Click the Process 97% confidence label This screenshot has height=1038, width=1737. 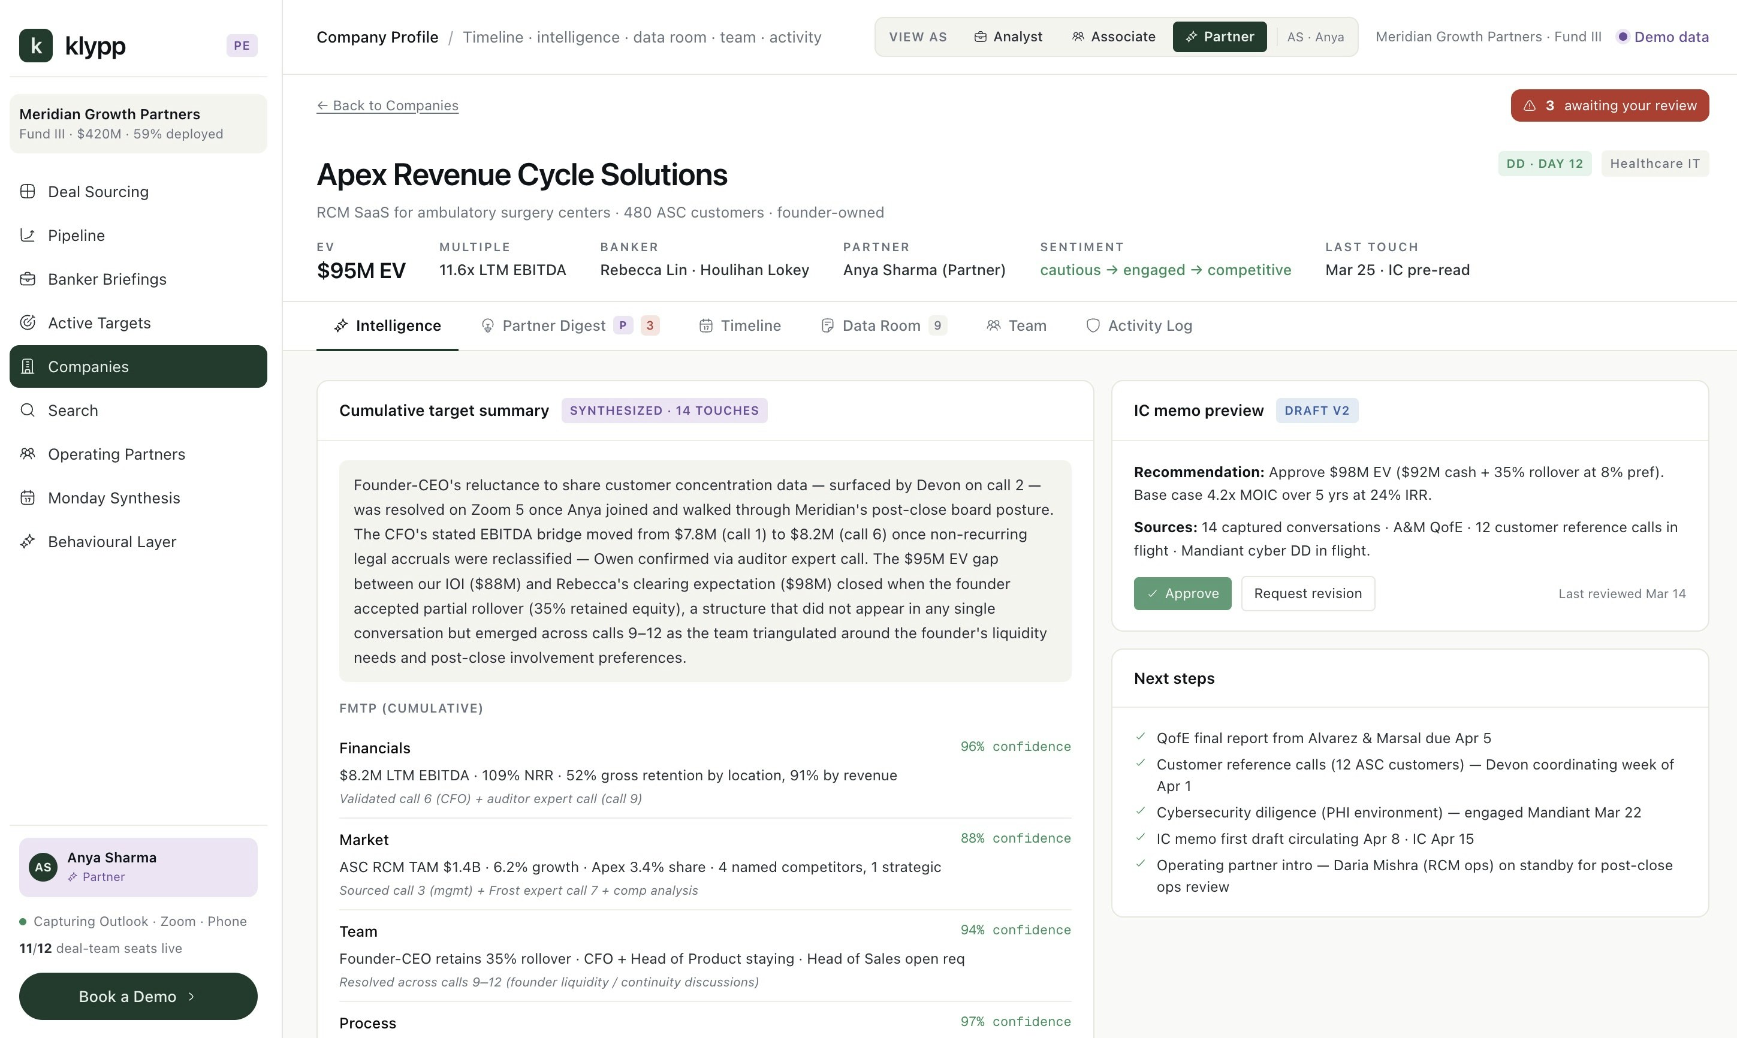tap(1015, 1021)
